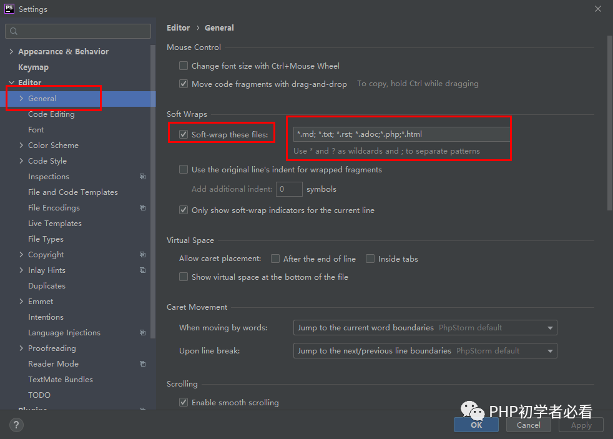
Task: Expand the Color Scheme tree node
Action: click(x=21, y=146)
